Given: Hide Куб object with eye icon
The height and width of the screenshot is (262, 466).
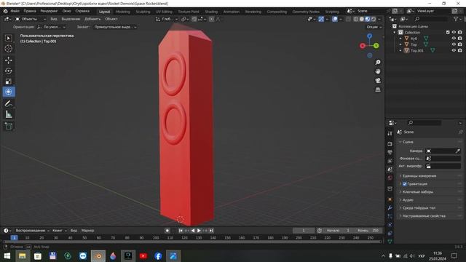Looking at the screenshot, I should tap(454, 39).
